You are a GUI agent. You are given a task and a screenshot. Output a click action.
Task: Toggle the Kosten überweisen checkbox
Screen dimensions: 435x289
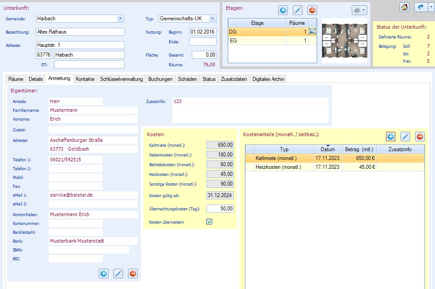pyautogui.click(x=210, y=222)
